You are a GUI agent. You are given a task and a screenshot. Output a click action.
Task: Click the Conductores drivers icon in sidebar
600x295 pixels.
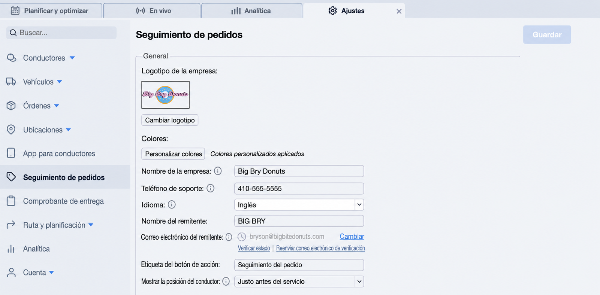[12, 58]
